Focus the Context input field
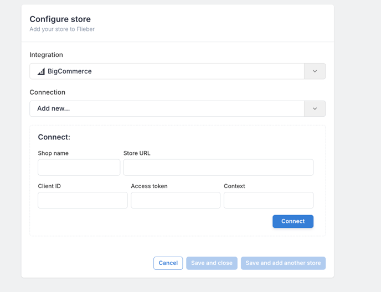 269,200
